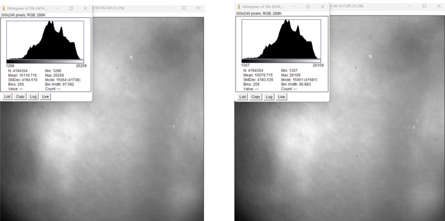Click the left histogram window title text

point(28,8)
